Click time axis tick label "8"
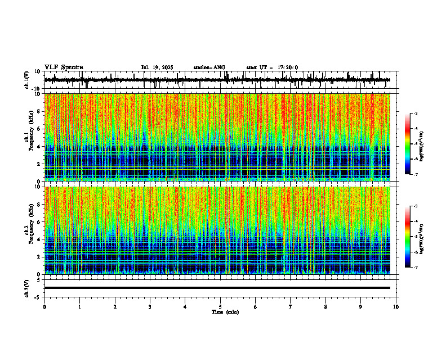The width and height of the screenshot is (446, 344). (x=325, y=307)
